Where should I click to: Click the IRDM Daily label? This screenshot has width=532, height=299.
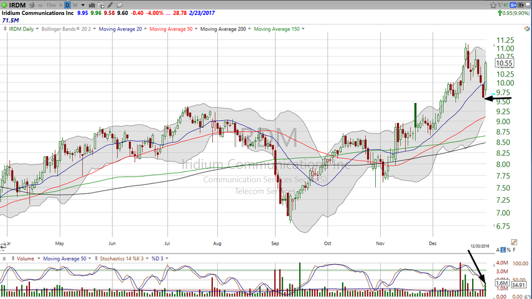[x=22, y=29]
